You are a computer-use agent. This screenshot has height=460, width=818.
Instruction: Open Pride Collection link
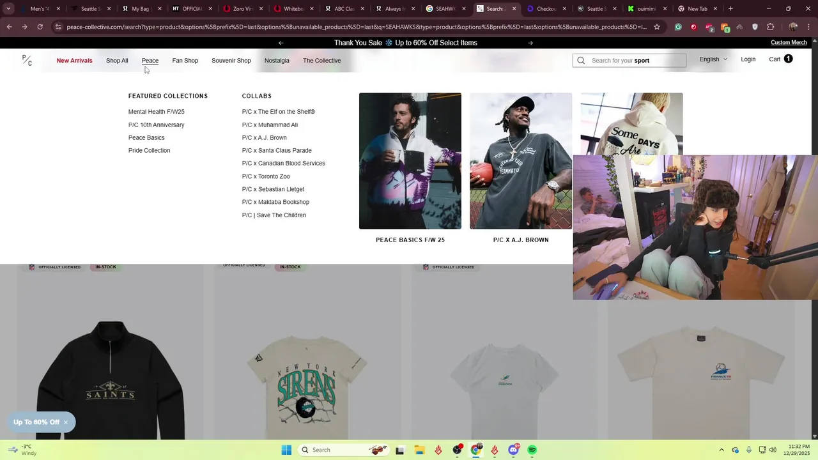pyautogui.click(x=149, y=151)
